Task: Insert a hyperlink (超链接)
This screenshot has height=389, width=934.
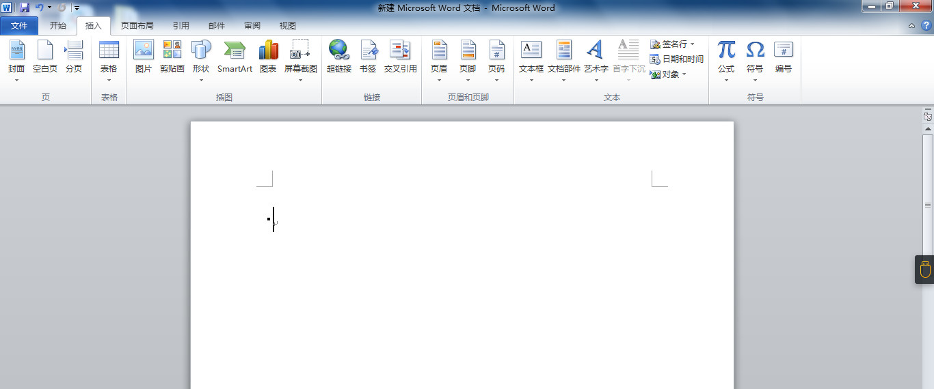Action: click(x=339, y=57)
